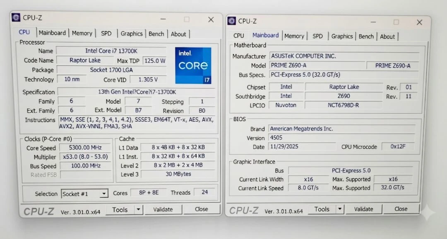The height and width of the screenshot is (239, 447).
Task: Close the right CPU-Z window with X
Action: point(419,22)
